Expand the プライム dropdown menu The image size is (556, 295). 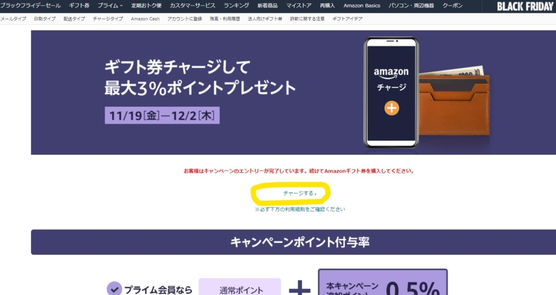point(110,5)
